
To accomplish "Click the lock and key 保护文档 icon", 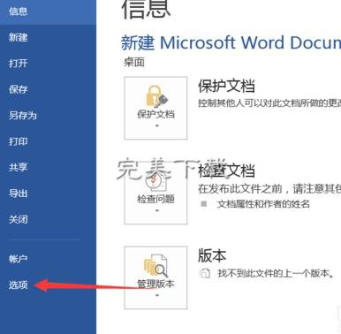I will tap(156, 96).
